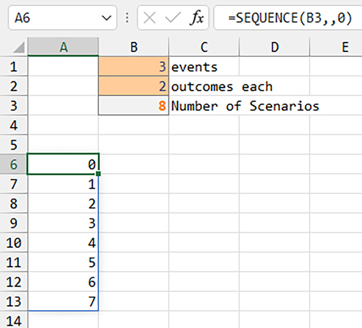Select cell B2 containing the value 2
The height and width of the screenshot is (328, 362).
pyautogui.click(x=134, y=86)
